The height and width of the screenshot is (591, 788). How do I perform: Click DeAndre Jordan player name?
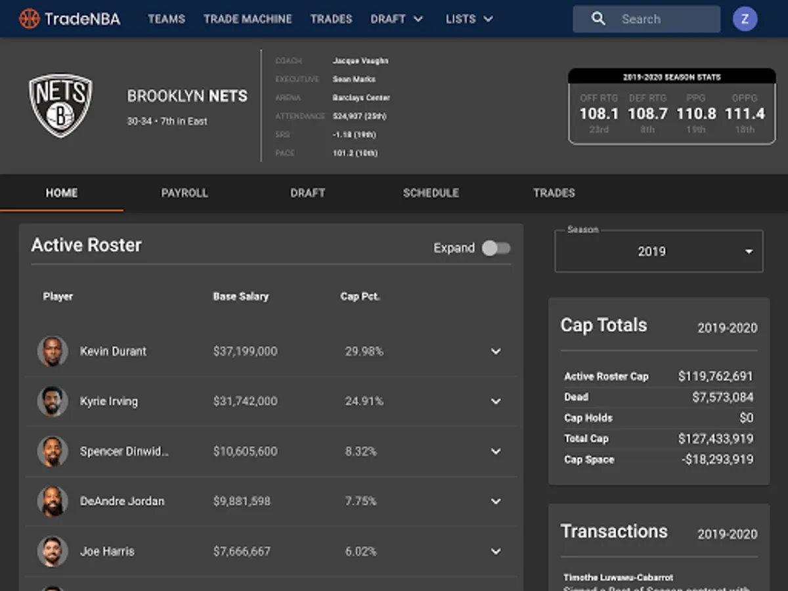point(122,501)
